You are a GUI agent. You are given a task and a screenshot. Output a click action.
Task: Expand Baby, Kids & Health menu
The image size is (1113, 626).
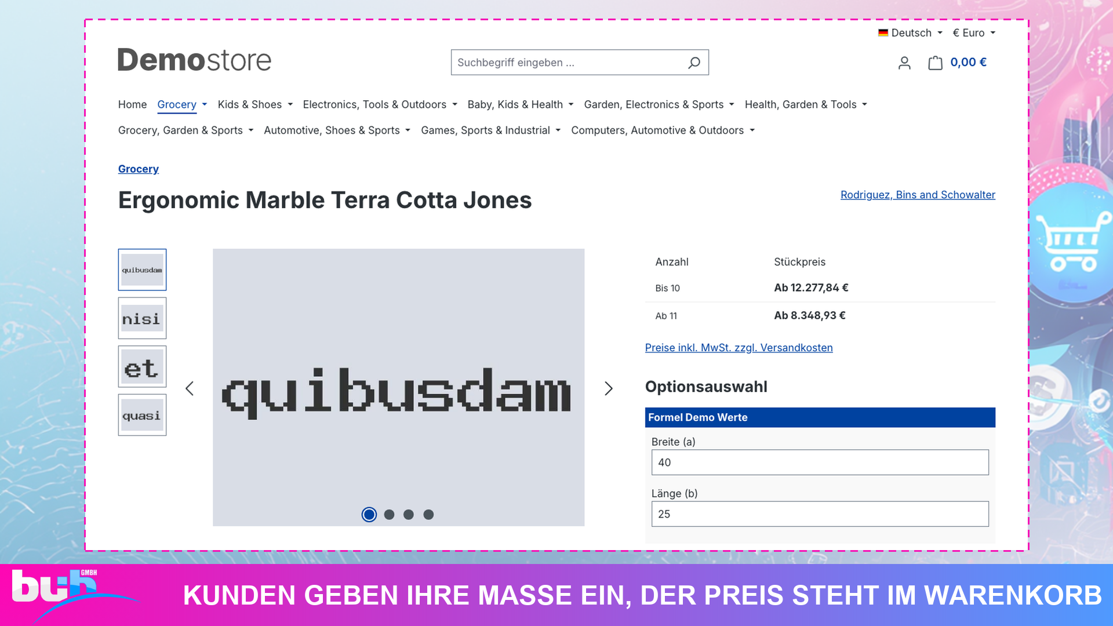tap(521, 104)
